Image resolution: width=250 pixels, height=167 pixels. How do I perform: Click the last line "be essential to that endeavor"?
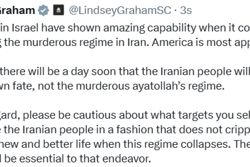coord(75,159)
